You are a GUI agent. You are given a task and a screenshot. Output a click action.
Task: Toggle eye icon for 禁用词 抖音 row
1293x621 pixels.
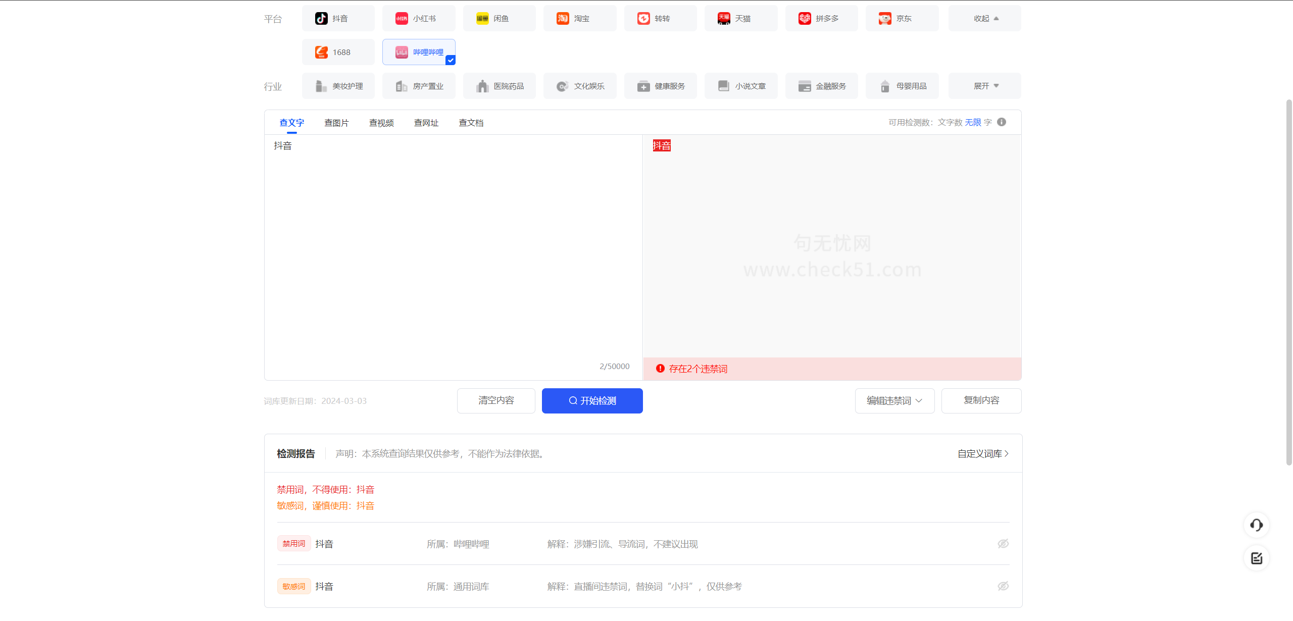(1003, 544)
